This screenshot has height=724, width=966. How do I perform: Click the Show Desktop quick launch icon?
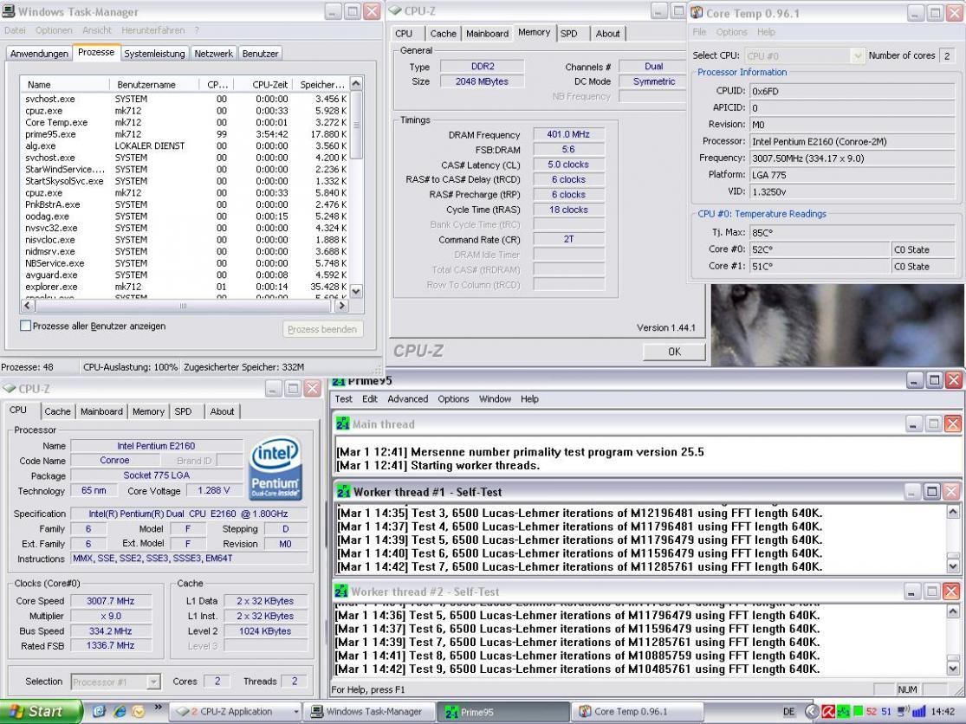99,711
